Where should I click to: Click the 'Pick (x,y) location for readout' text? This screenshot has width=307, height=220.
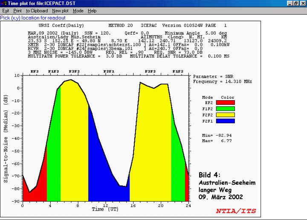(33, 18)
